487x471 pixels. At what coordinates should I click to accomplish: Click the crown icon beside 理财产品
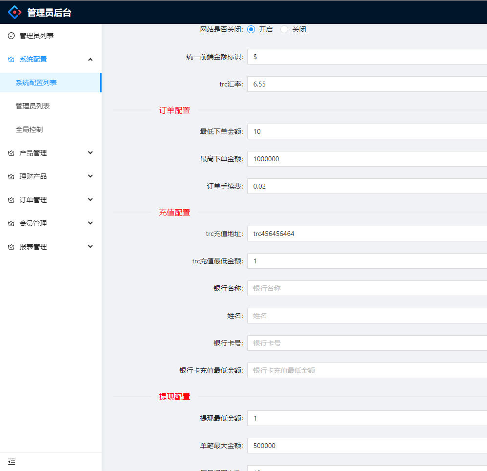click(11, 177)
